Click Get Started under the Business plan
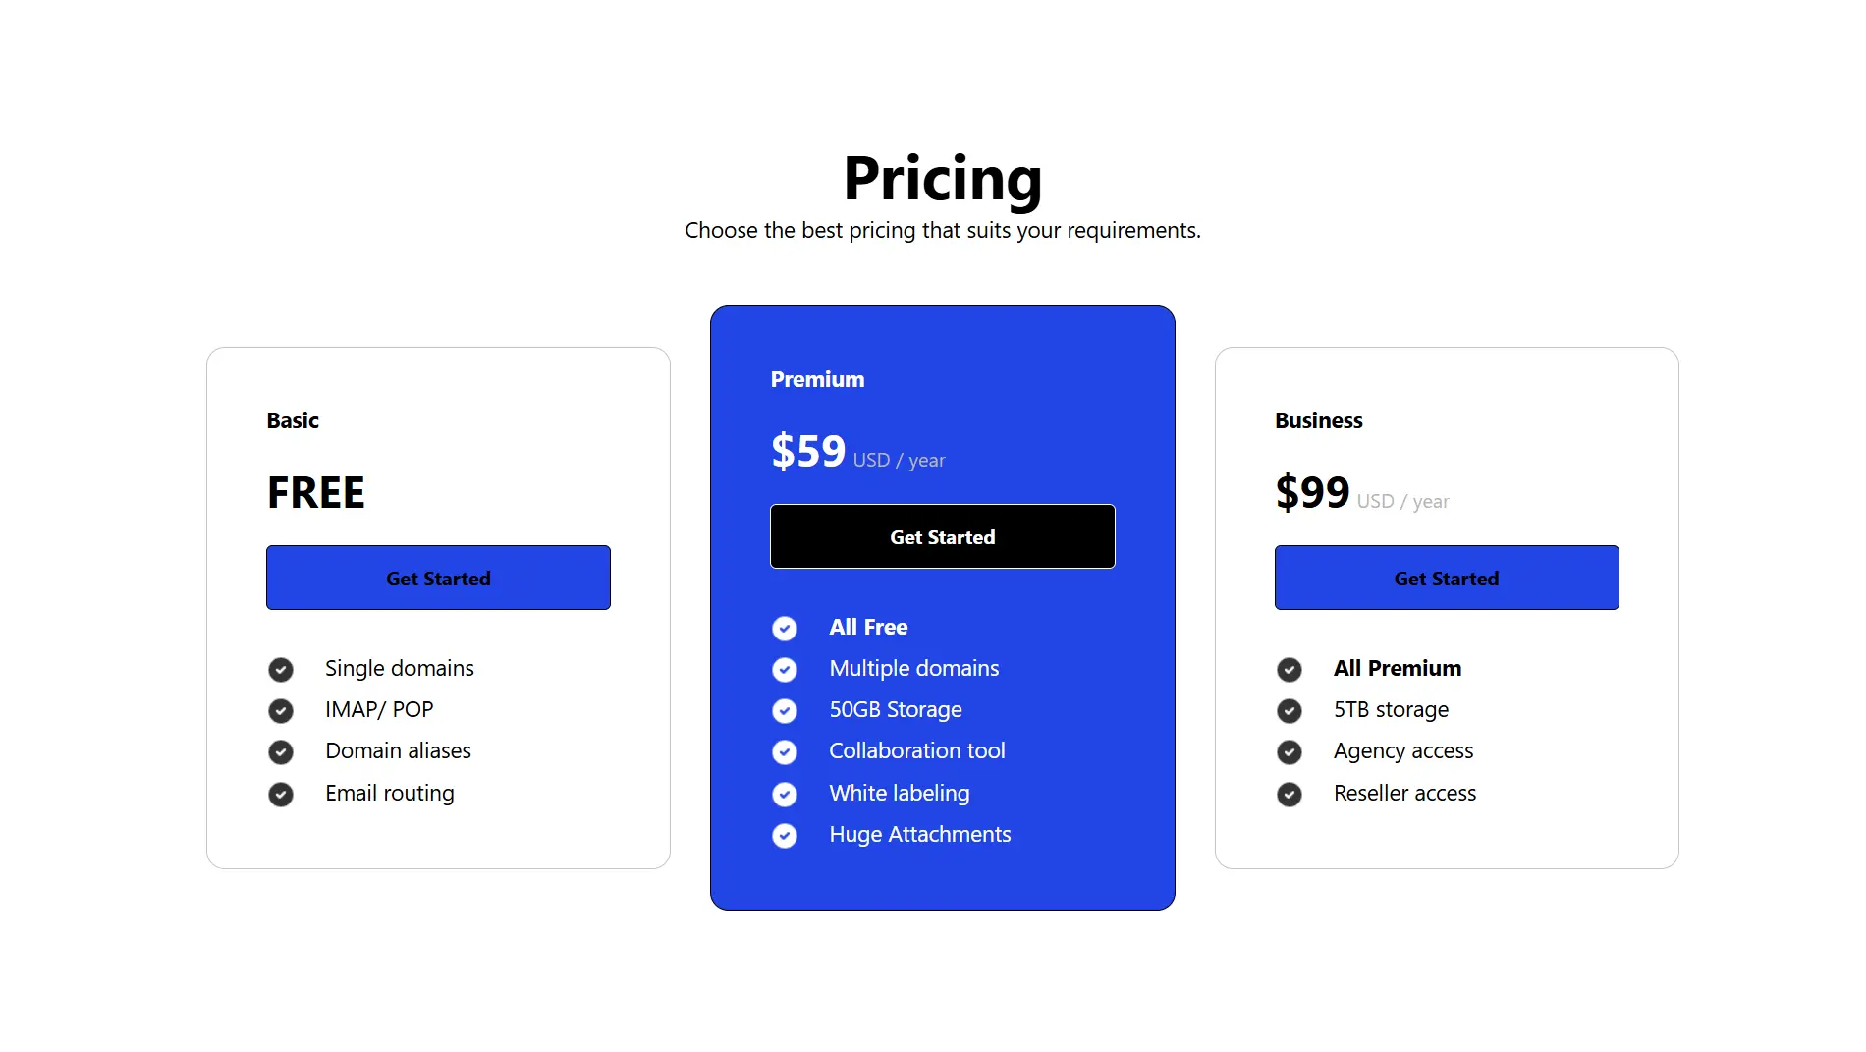1866x1052 pixels. click(x=1446, y=578)
